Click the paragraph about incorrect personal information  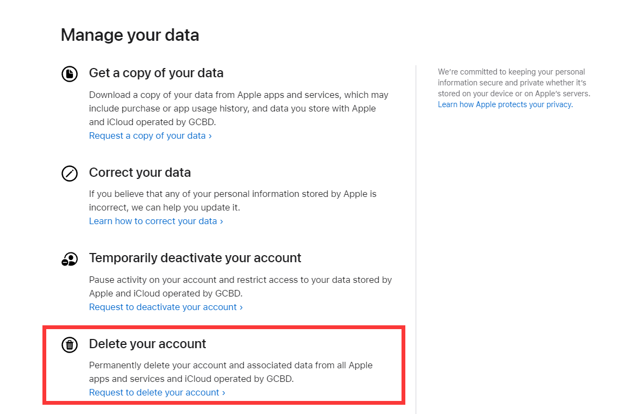232,201
